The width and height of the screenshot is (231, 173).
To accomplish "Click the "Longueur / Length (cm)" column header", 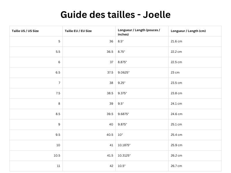I will 188,31.
